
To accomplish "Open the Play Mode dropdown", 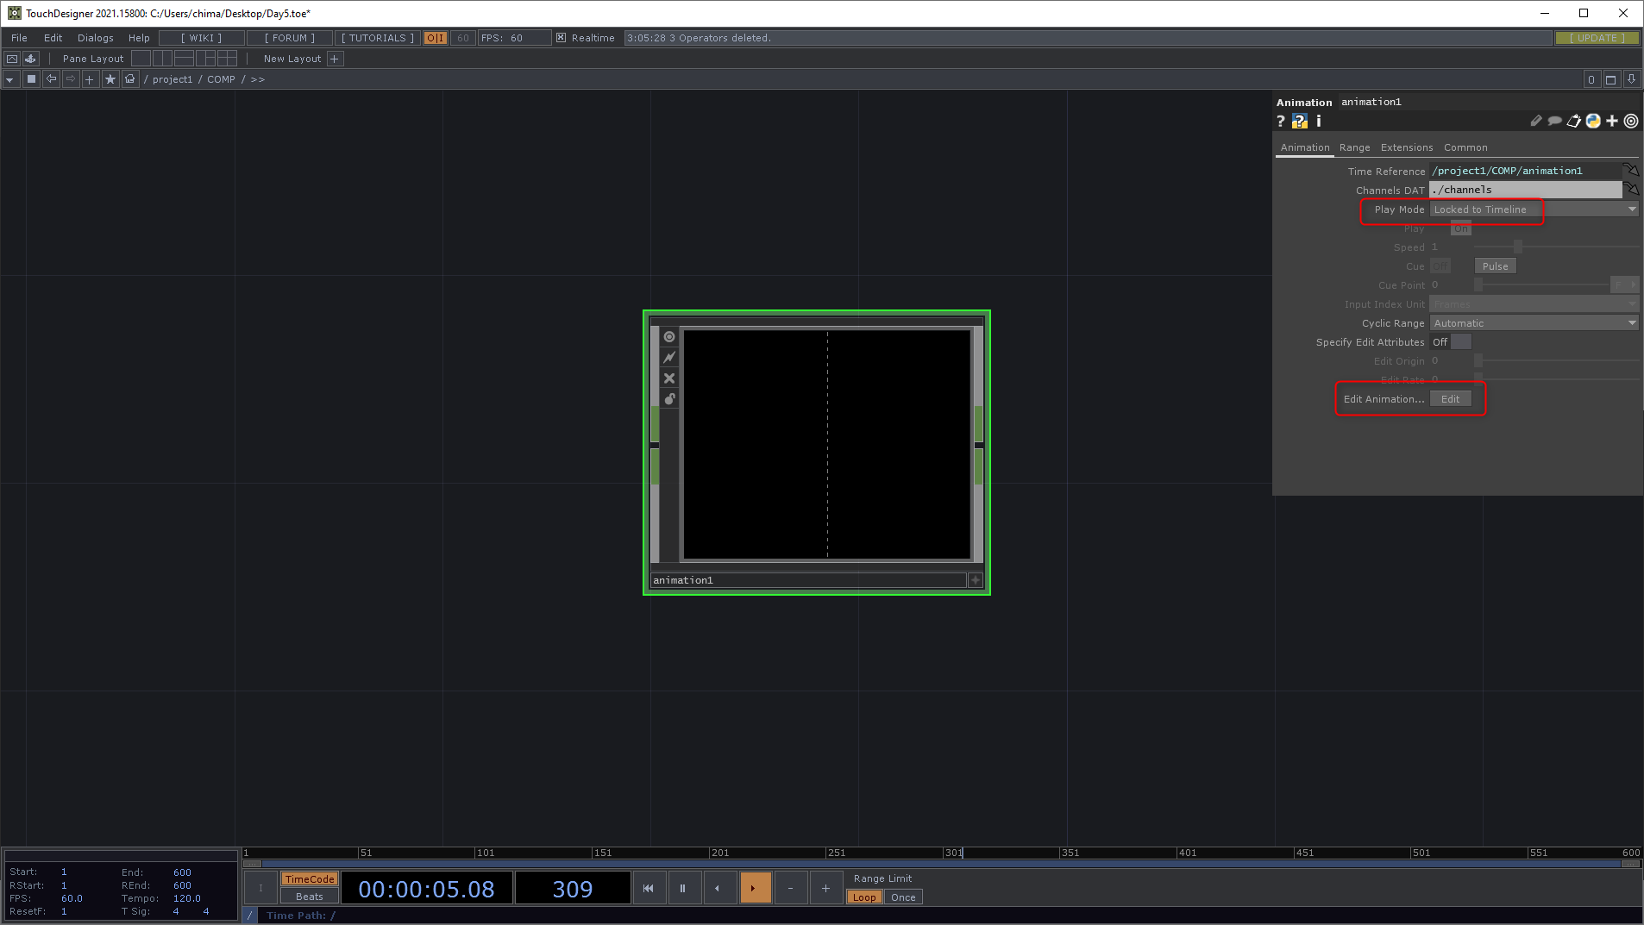I will click(1534, 209).
